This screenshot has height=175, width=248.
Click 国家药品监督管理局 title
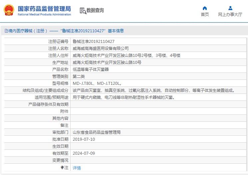(44, 9)
